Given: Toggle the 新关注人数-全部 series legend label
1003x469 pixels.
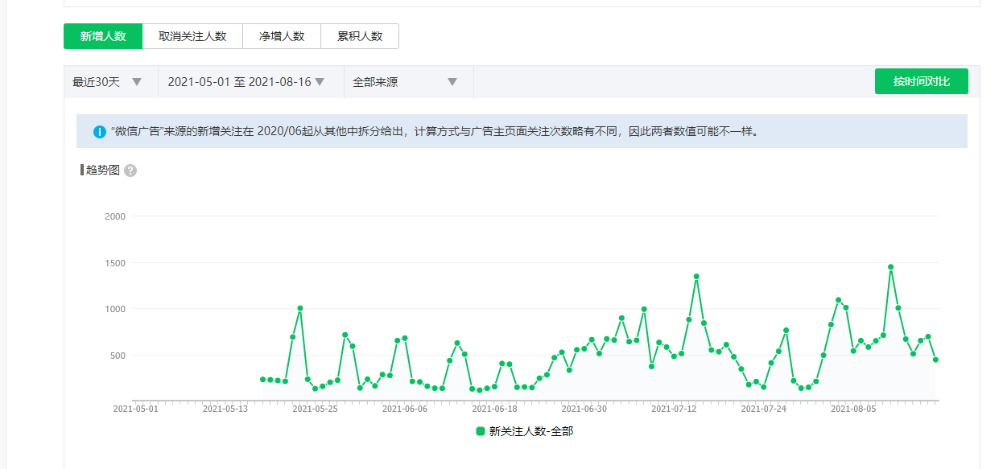Looking at the screenshot, I should [x=531, y=431].
